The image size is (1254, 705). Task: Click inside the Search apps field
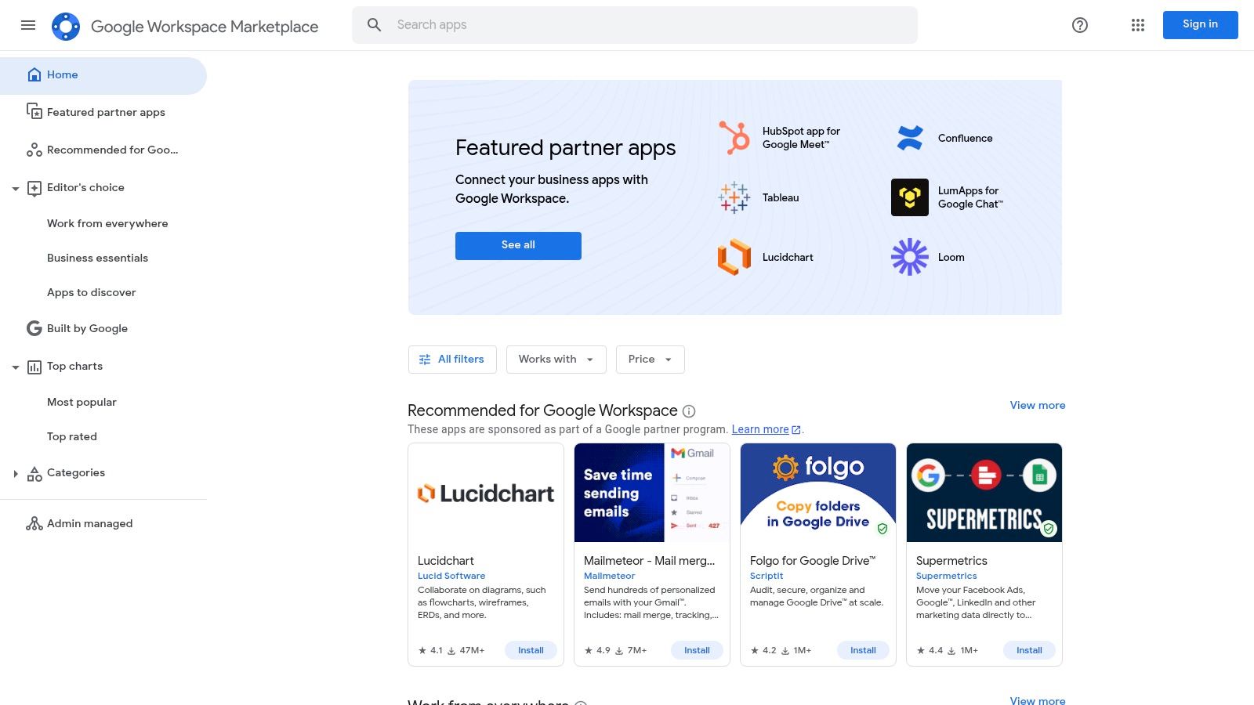[635, 24]
